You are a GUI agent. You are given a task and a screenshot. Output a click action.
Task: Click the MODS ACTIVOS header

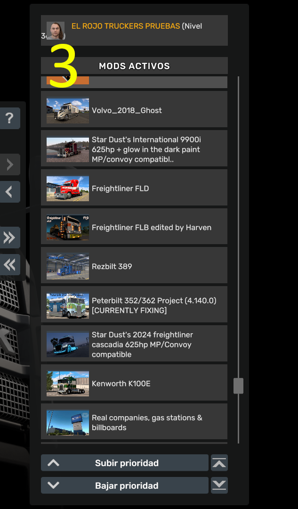(134, 66)
